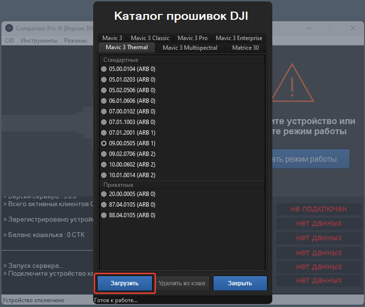Click the Приватные section header
Screen dimensions: 365x307
pyautogui.click(x=182, y=185)
